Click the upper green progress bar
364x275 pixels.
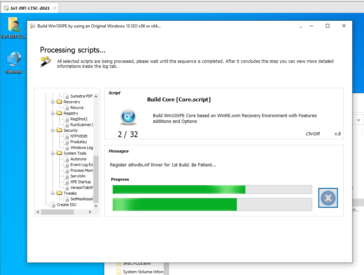coord(212,189)
